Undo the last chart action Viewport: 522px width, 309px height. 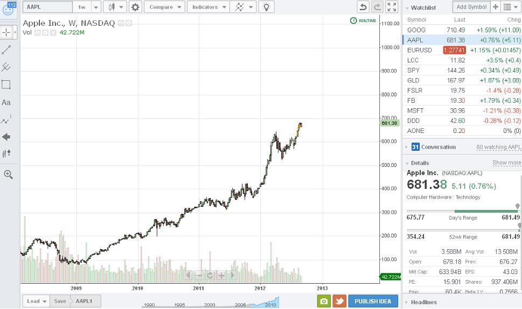coord(363,7)
